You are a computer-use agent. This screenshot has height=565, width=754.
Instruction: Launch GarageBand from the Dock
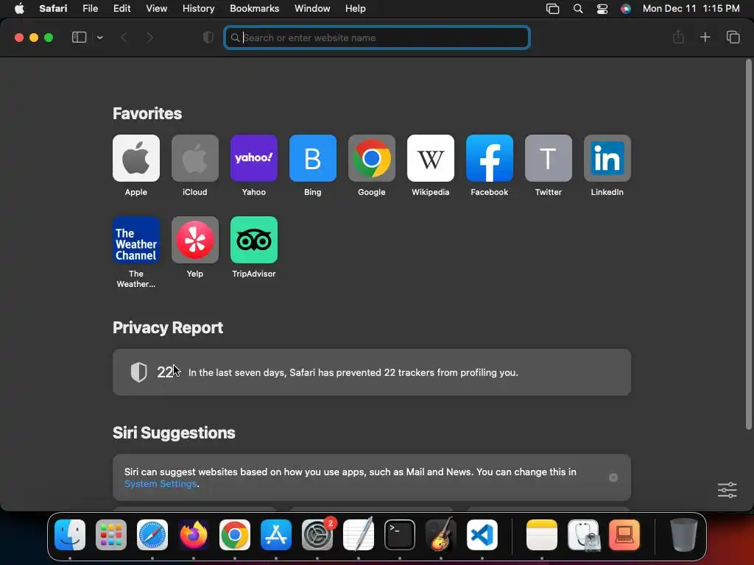(x=441, y=535)
